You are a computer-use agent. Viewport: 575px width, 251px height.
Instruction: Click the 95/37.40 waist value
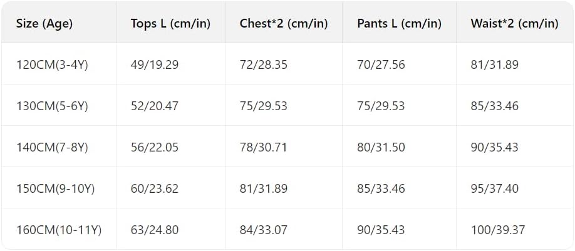tap(495, 188)
